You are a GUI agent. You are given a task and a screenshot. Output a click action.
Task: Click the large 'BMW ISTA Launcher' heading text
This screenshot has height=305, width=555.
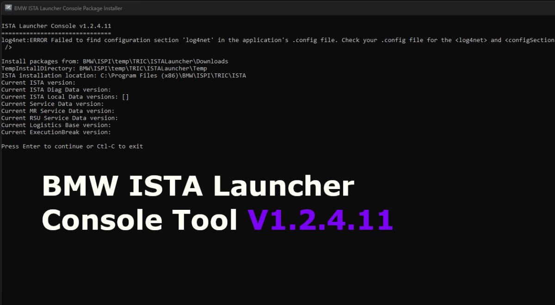tap(198, 187)
